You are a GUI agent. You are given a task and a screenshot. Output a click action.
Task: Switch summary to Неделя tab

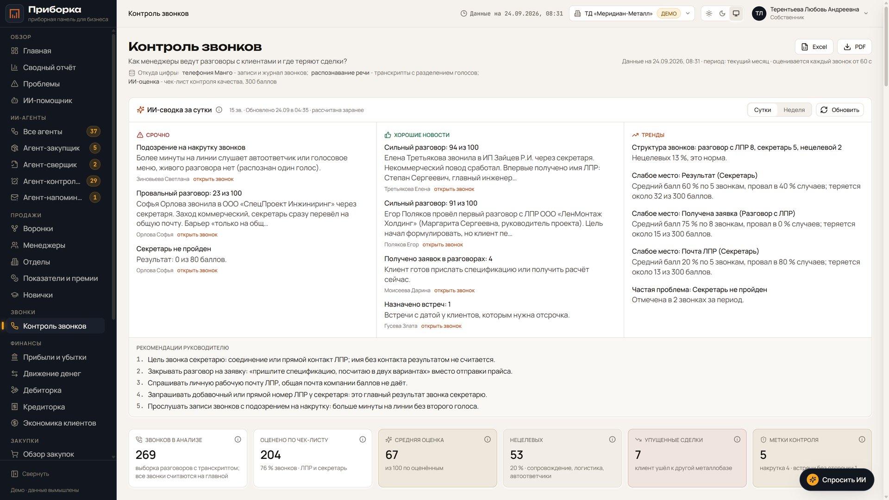794,110
